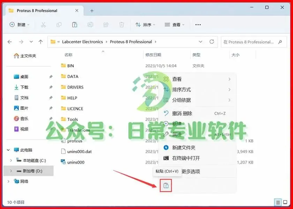Sort by 修改日期 column header
This screenshot has width=293, height=209.
[x=153, y=55]
